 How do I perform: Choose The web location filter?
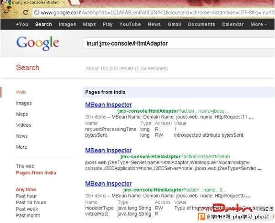[x=25, y=166]
